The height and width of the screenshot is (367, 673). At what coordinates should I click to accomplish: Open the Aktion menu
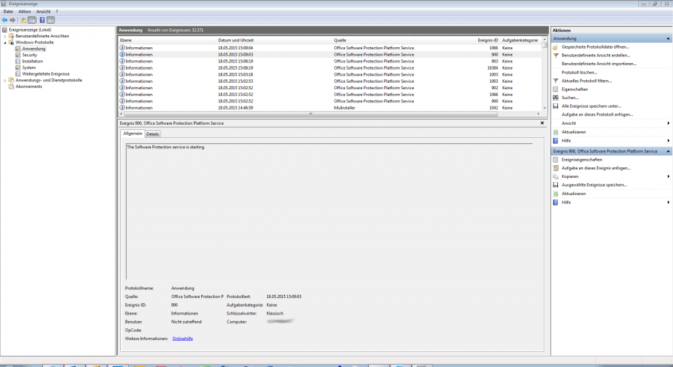(x=24, y=11)
